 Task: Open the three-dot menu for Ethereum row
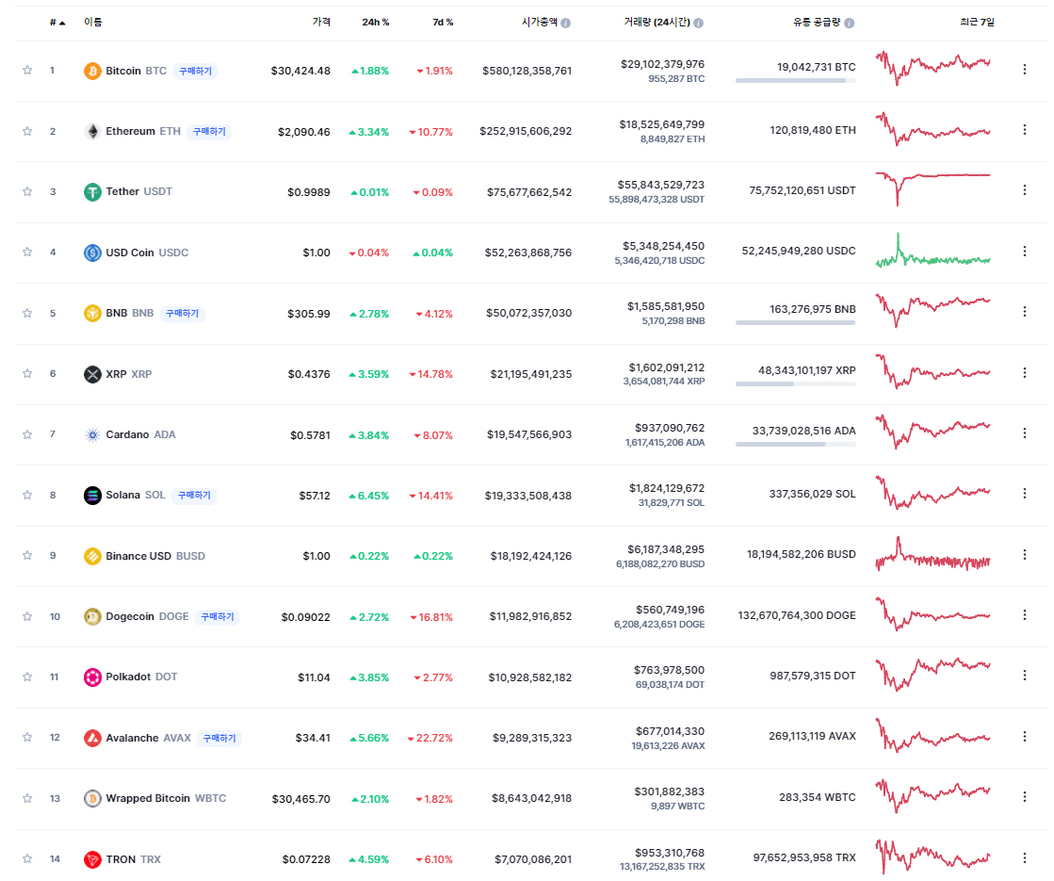tap(1025, 130)
